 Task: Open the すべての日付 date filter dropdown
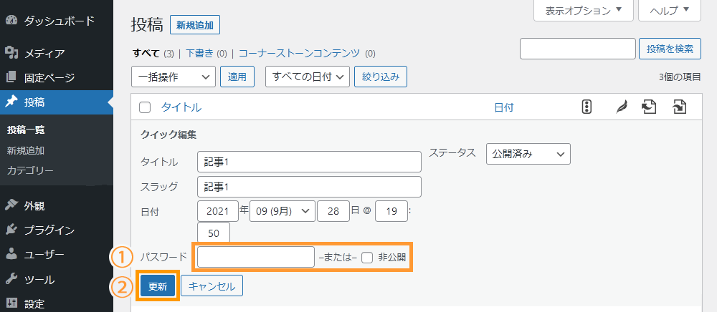click(x=308, y=77)
